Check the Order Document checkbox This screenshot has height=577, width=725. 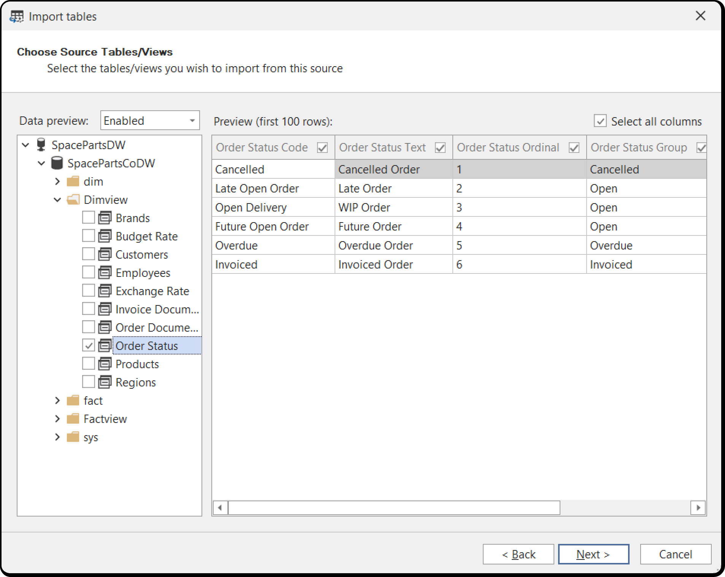click(89, 327)
